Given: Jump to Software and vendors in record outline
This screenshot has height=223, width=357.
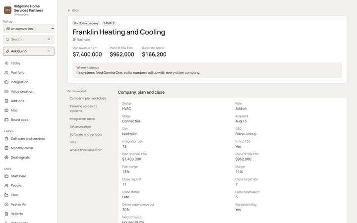Looking at the screenshot, I should click(86, 134).
